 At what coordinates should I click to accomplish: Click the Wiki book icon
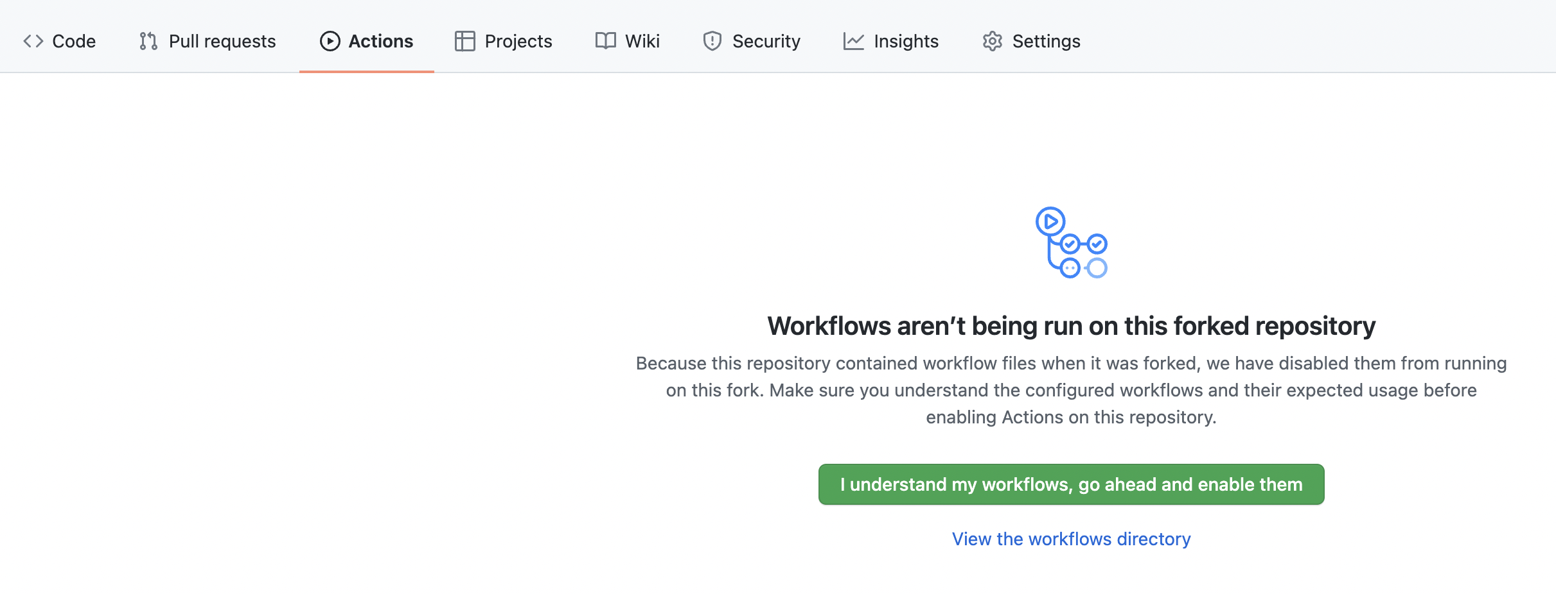(x=605, y=41)
